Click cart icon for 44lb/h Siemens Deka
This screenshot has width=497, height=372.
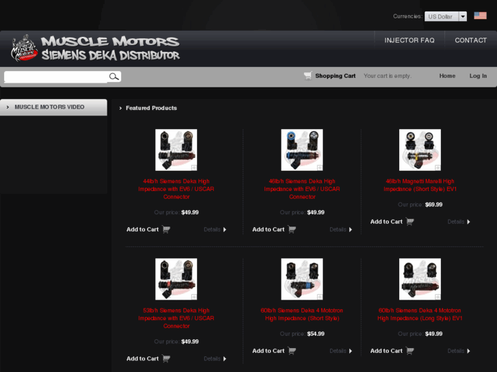point(166,229)
